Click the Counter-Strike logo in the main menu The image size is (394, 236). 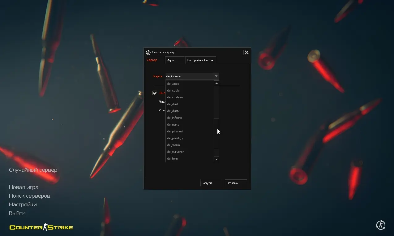pos(41,228)
